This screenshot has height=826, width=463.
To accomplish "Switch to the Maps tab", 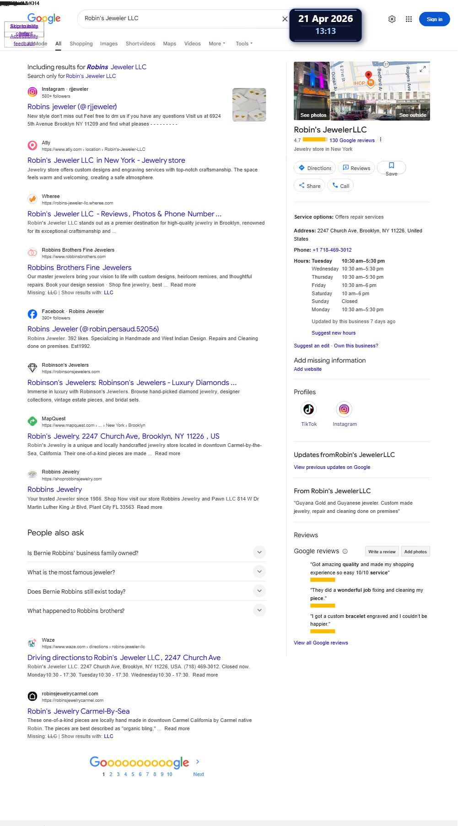I will (x=169, y=44).
